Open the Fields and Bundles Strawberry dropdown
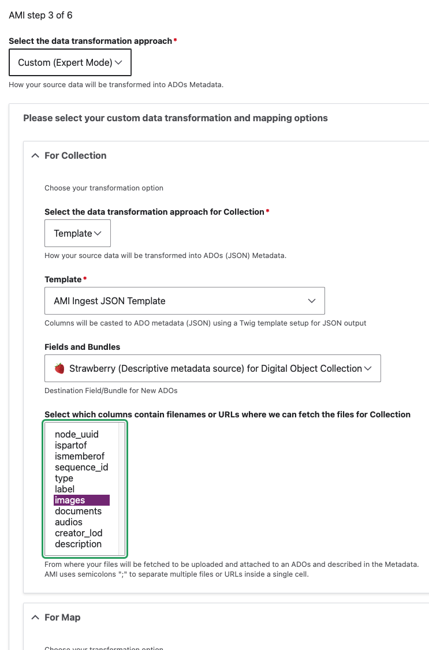429x650 pixels. (212, 368)
